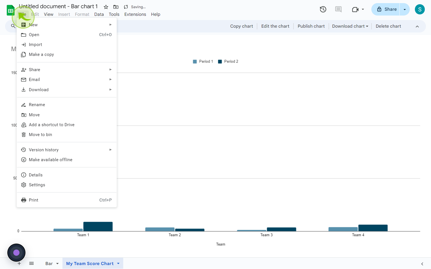
Task: Open the Extensions menu
Action: tap(135, 14)
